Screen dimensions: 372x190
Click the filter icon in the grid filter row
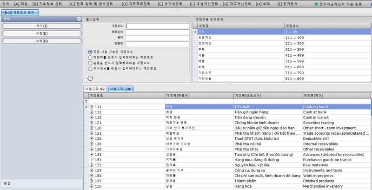pyautogui.click(x=86, y=101)
